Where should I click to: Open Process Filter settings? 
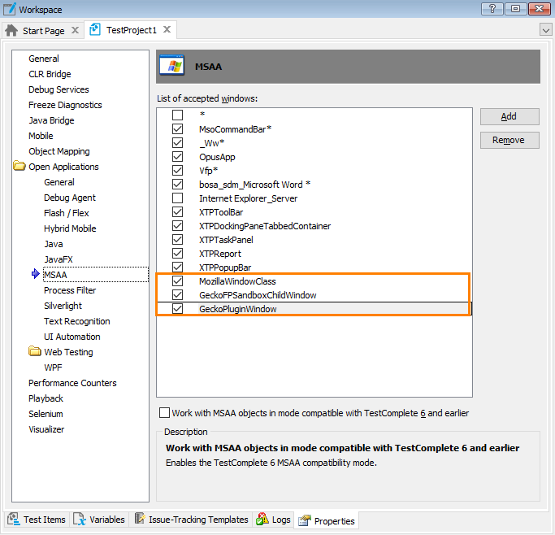point(70,290)
